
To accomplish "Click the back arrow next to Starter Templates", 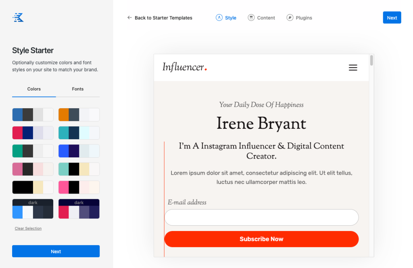I will click(129, 18).
